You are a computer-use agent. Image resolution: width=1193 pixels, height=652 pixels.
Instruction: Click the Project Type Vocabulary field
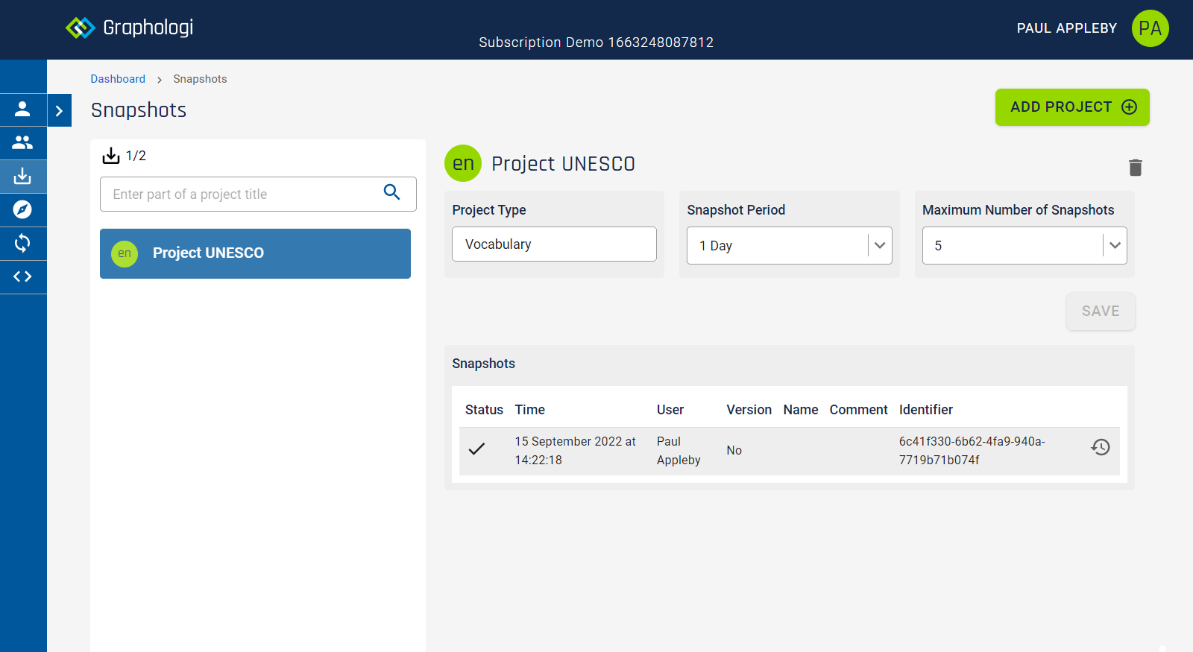(x=554, y=244)
